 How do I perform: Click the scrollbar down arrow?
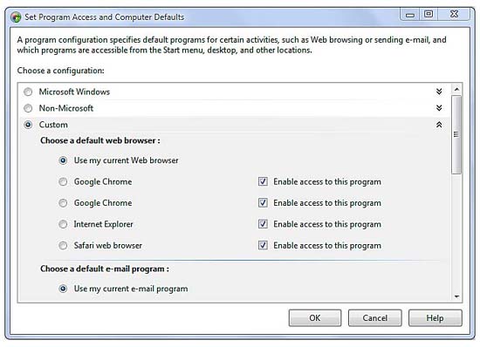coord(456,296)
